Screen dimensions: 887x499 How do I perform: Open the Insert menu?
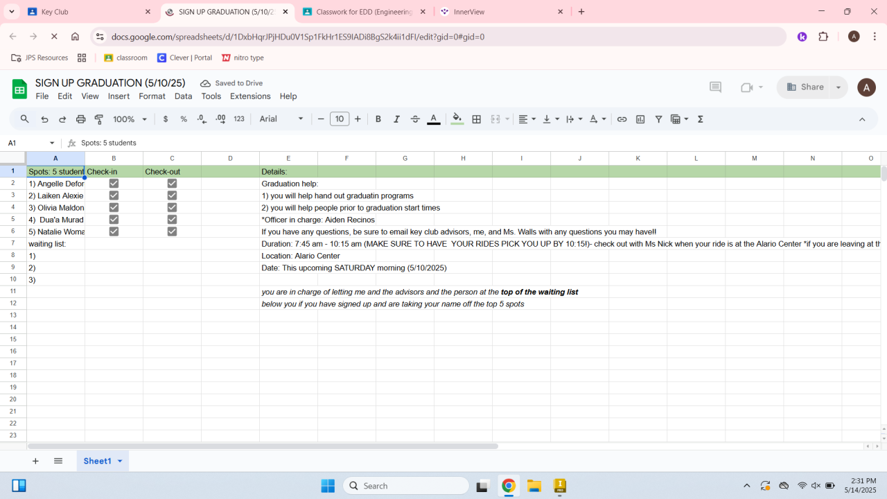click(118, 96)
